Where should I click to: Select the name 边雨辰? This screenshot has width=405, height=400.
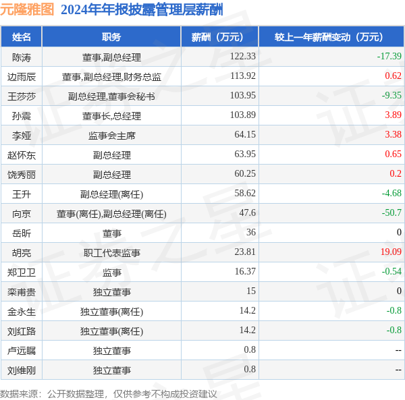(22, 77)
